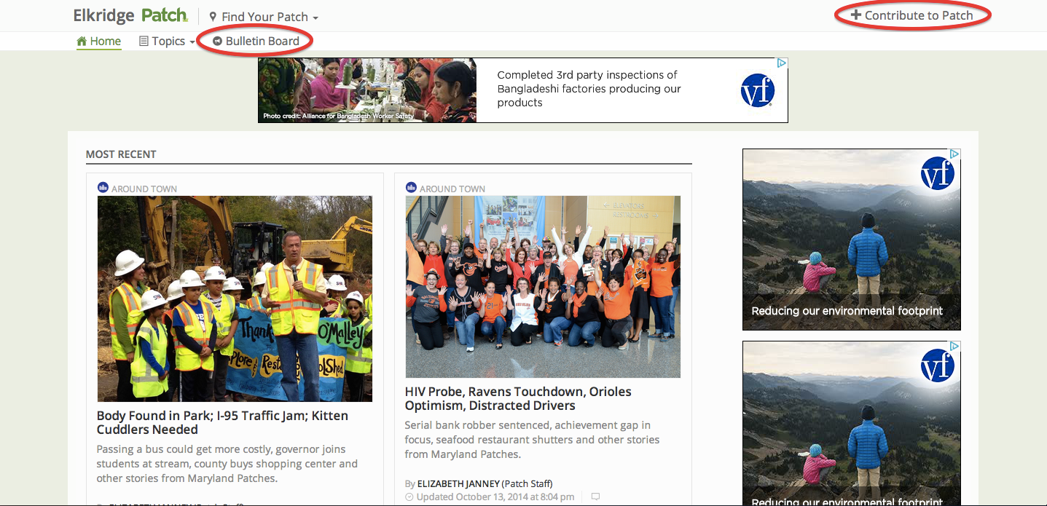Click Around Town label above HIV Probe story
The image size is (1047, 506).
452,189
